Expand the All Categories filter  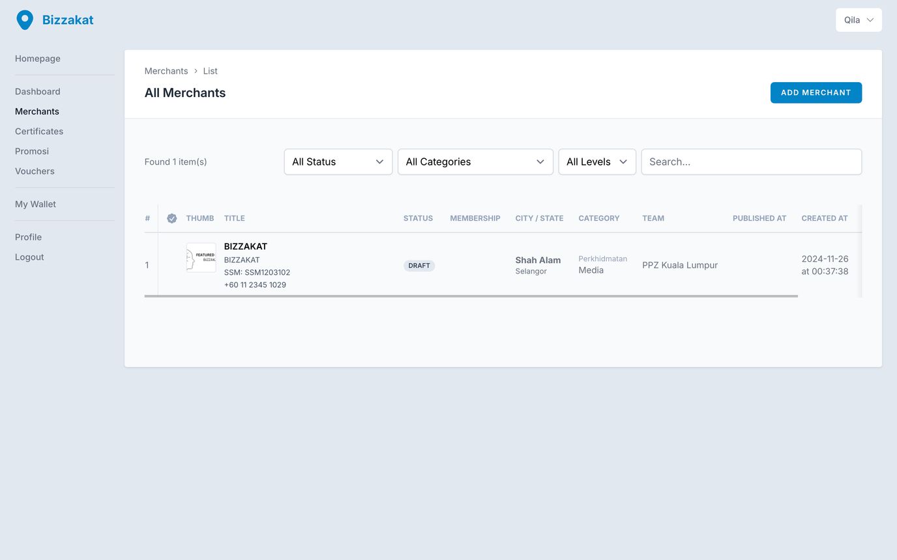pos(475,162)
